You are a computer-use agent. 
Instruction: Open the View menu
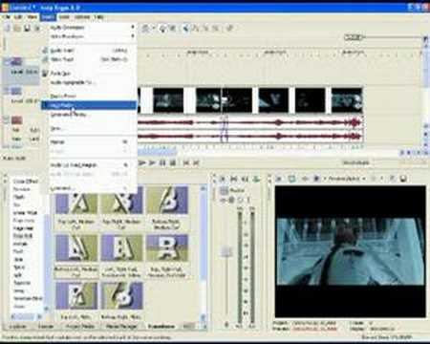[x=32, y=17]
